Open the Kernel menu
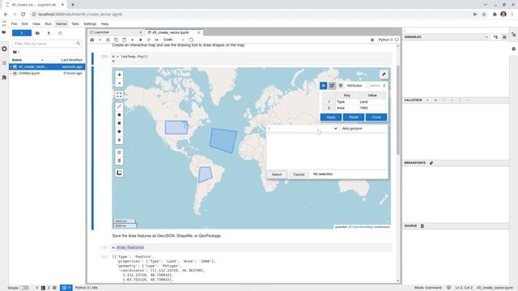Screen dimensions: 518x291 click(62, 24)
